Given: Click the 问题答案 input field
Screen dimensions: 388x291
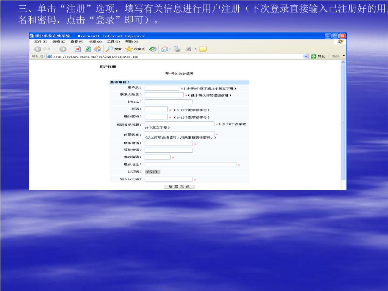Looking at the screenshot, I should pos(179,134).
